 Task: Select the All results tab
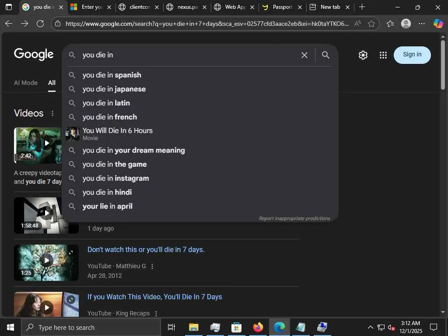52,83
